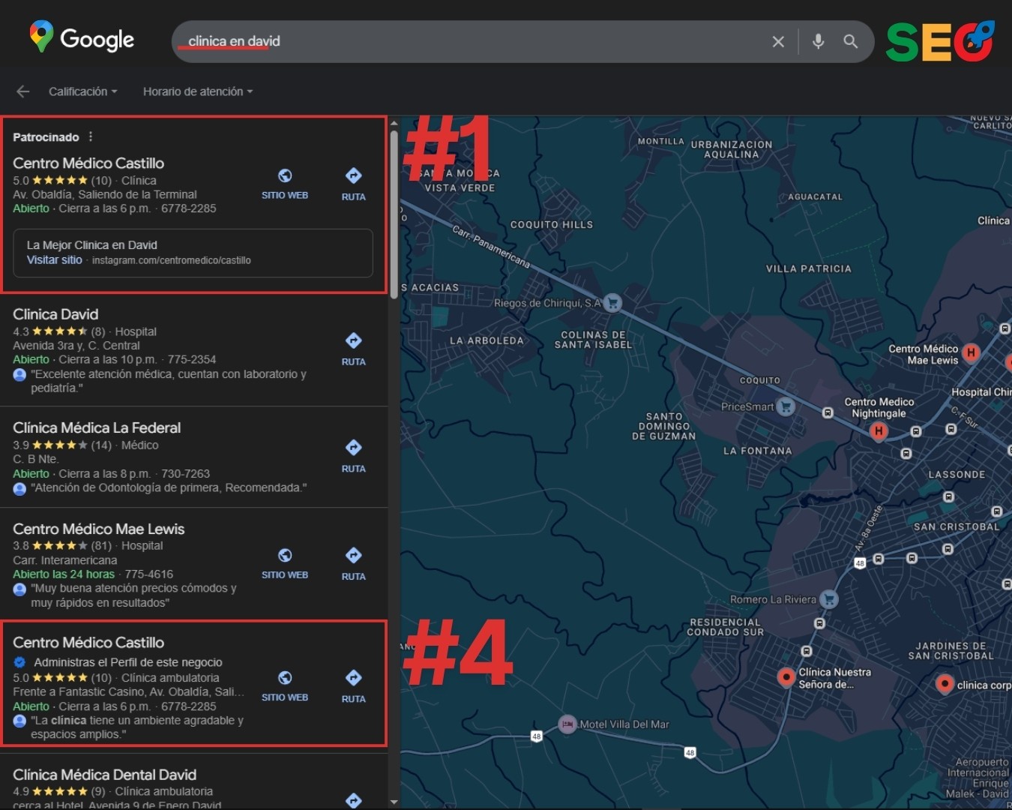Click review avatar under Clínica Médica La Federal
The height and width of the screenshot is (810, 1012).
[x=19, y=488]
